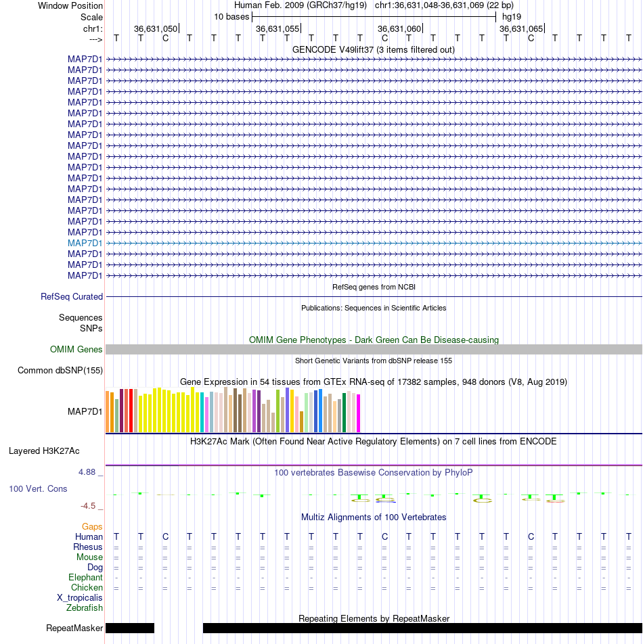Select the 'Scale' track label

[91, 18]
